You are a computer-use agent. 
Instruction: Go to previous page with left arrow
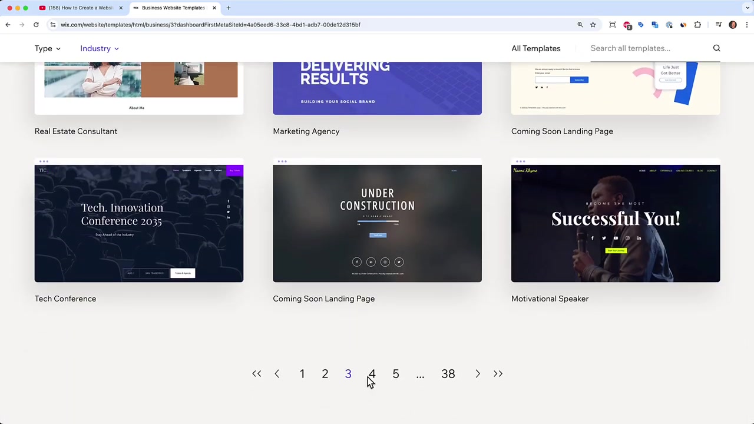pyautogui.click(x=277, y=374)
